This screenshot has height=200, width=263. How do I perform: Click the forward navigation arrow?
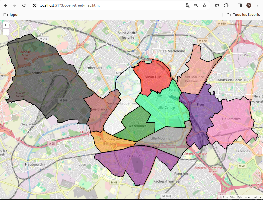pos(14,5)
